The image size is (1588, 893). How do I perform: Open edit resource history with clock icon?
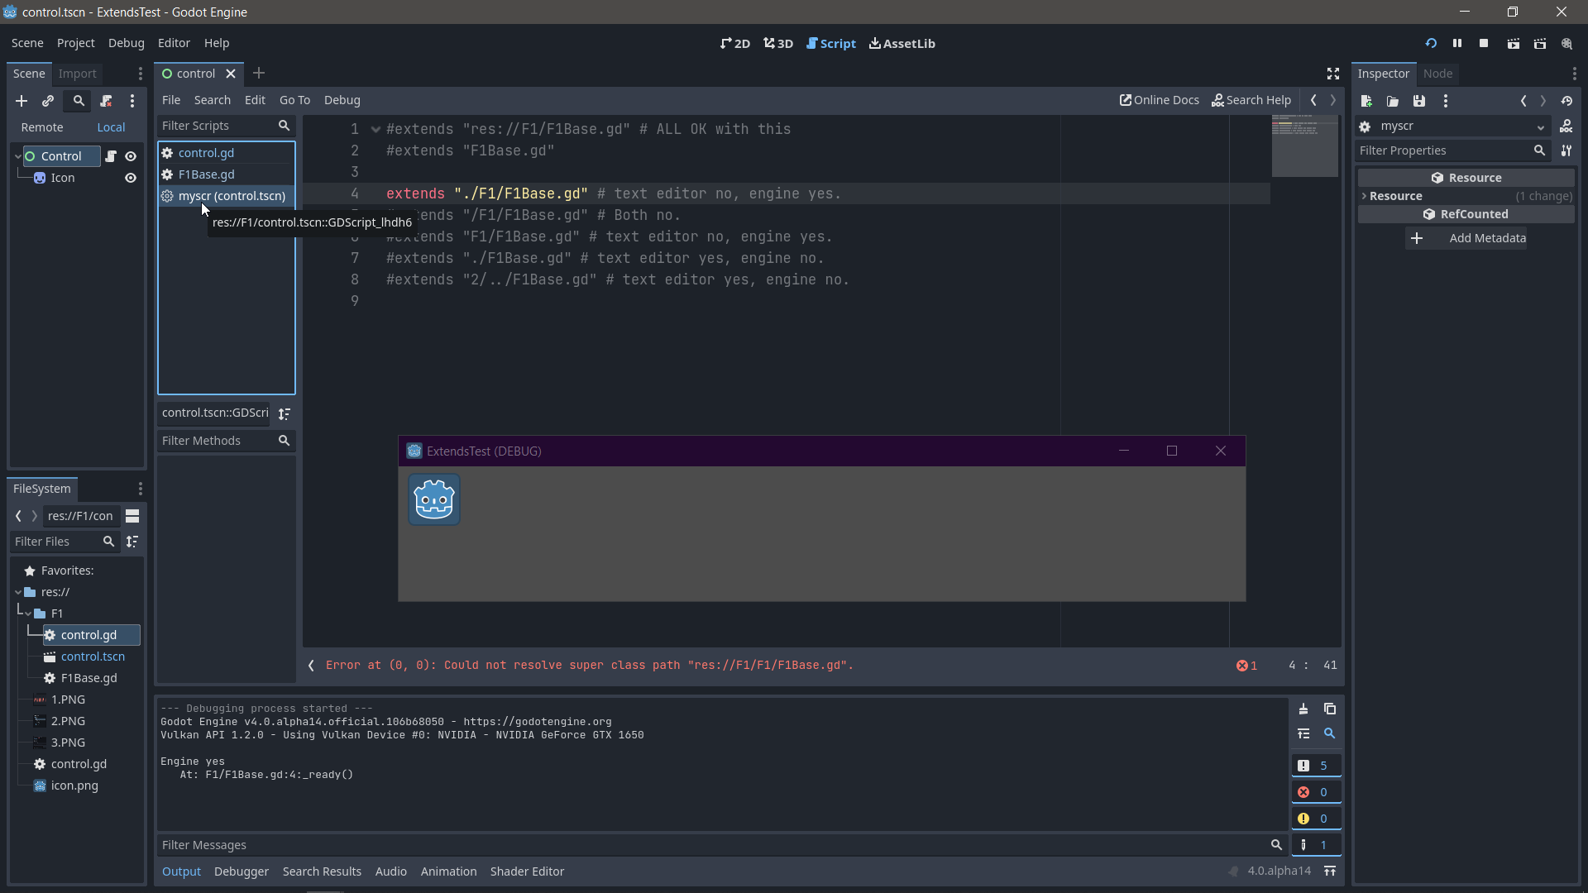tap(1567, 101)
